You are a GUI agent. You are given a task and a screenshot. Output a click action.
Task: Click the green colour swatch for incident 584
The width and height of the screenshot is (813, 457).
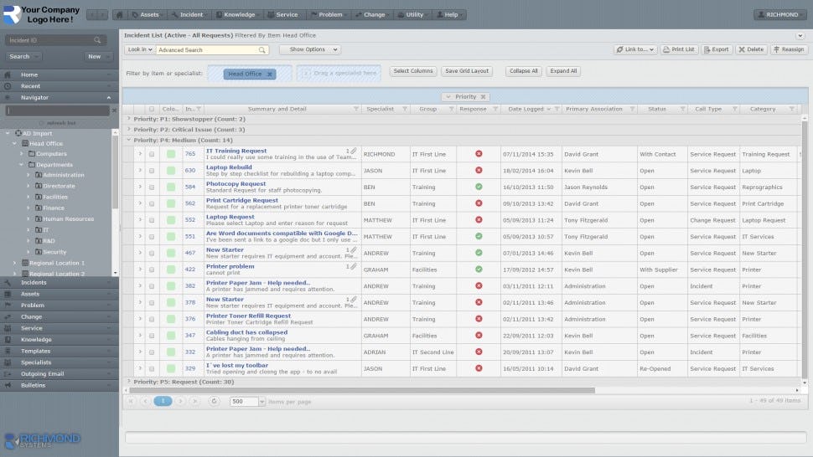(x=171, y=187)
